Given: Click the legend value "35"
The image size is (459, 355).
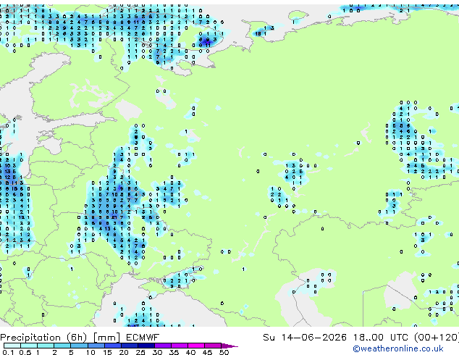Looking at the screenshot, I should tap(174, 352).
